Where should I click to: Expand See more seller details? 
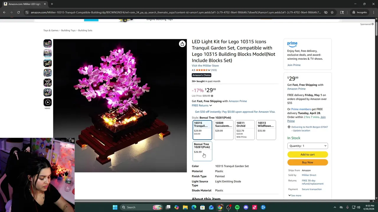(x=295, y=196)
